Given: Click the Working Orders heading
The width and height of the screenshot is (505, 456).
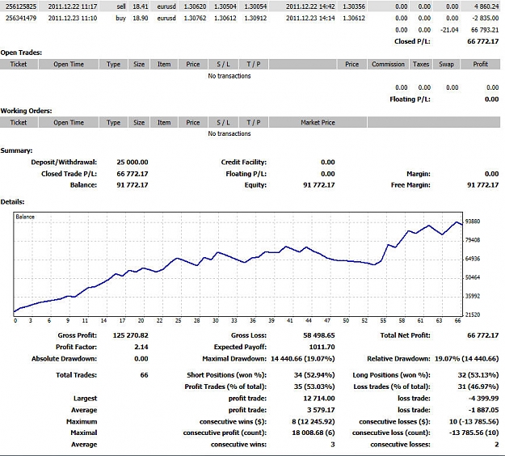Looking at the screenshot, I should [x=26, y=111].
